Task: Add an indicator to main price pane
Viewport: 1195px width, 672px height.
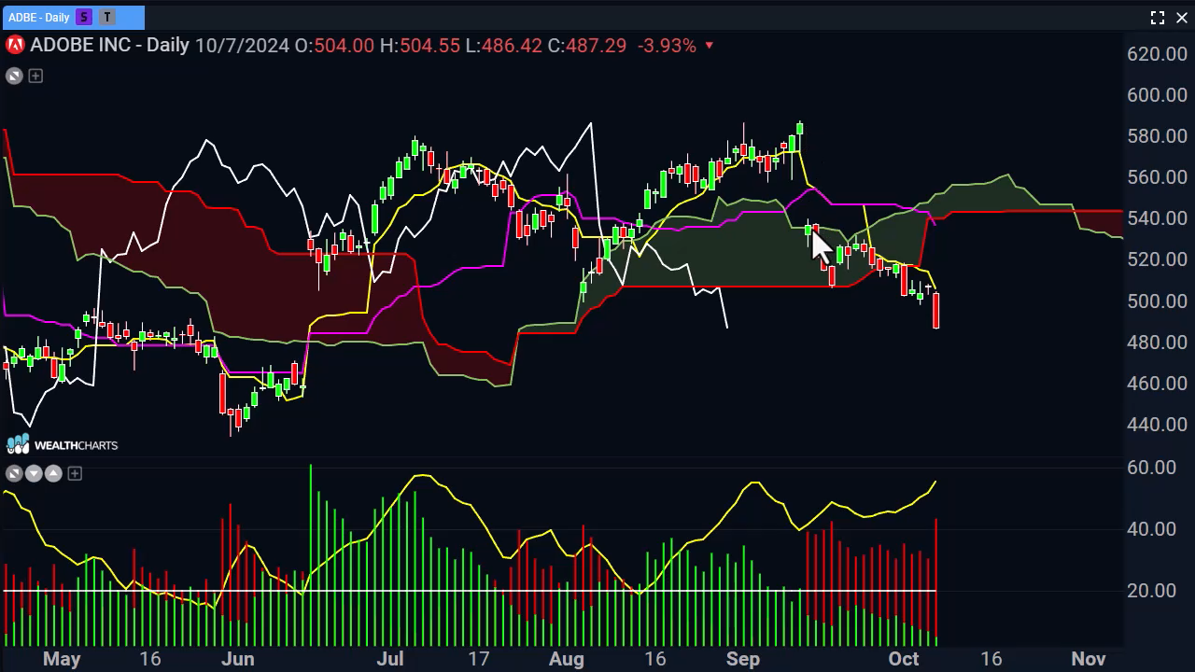Action: click(x=35, y=76)
